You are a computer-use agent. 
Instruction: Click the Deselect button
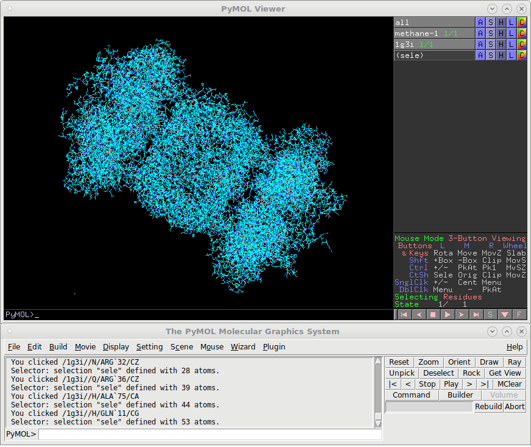pyautogui.click(x=438, y=373)
